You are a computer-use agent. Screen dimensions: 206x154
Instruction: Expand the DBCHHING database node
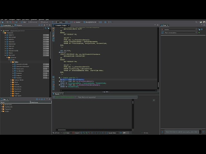(5, 37)
